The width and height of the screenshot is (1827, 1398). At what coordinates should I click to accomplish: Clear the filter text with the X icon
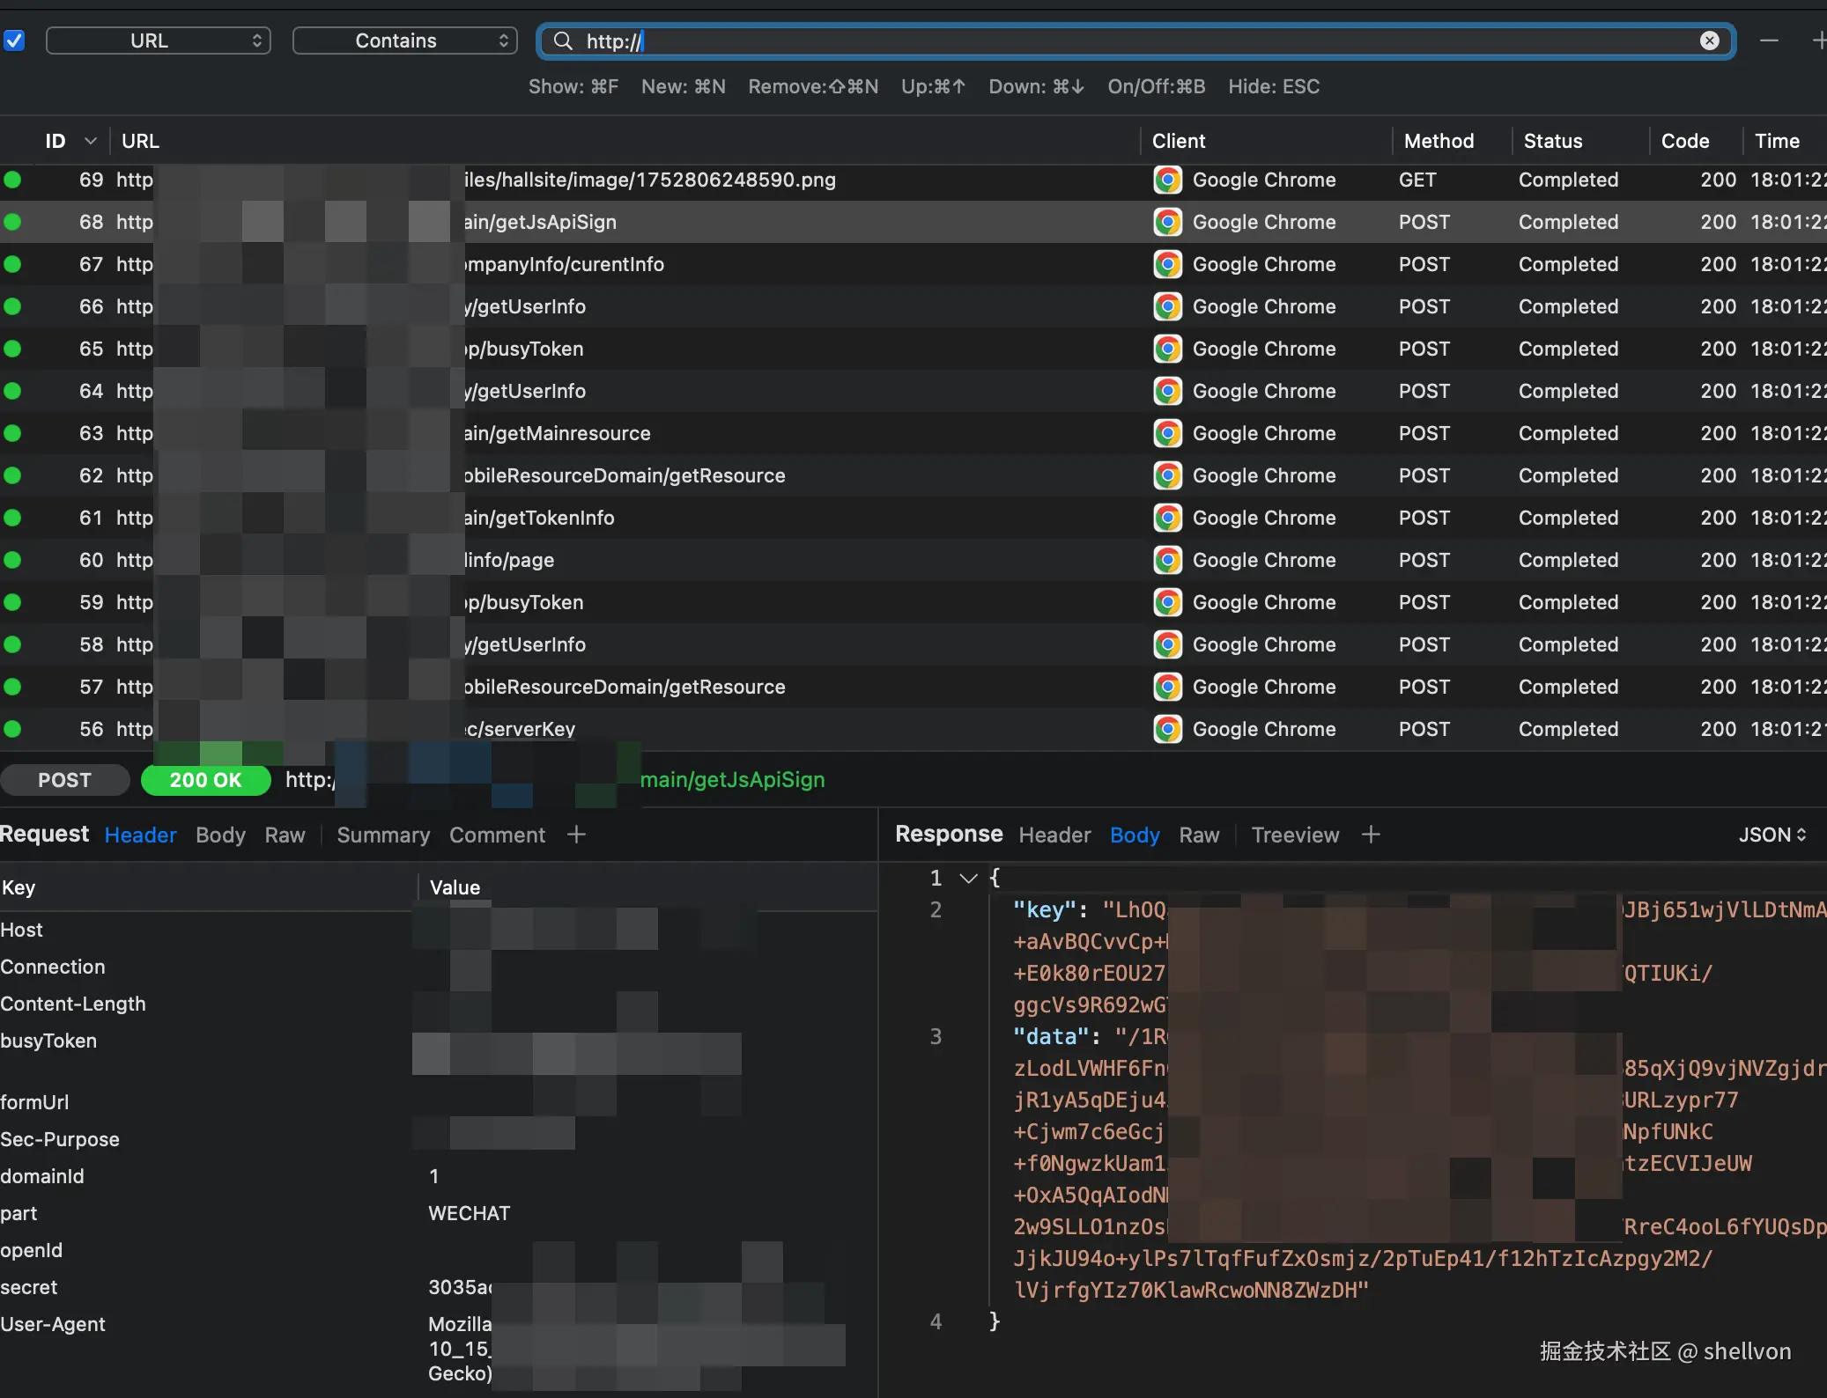coord(1709,41)
